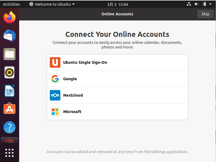Open the Help question mark icon
The height and width of the screenshot is (162, 216).
click(9, 127)
